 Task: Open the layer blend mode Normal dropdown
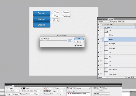coord(104,21)
